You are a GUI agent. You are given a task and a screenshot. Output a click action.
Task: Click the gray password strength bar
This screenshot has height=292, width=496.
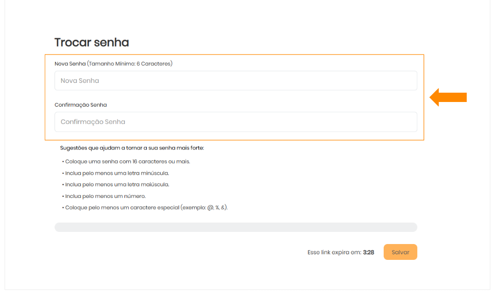(x=235, y=227)
